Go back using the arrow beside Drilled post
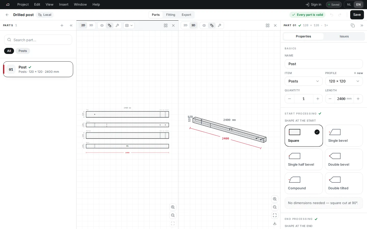 pyautogui.click(x=7, y=15)
